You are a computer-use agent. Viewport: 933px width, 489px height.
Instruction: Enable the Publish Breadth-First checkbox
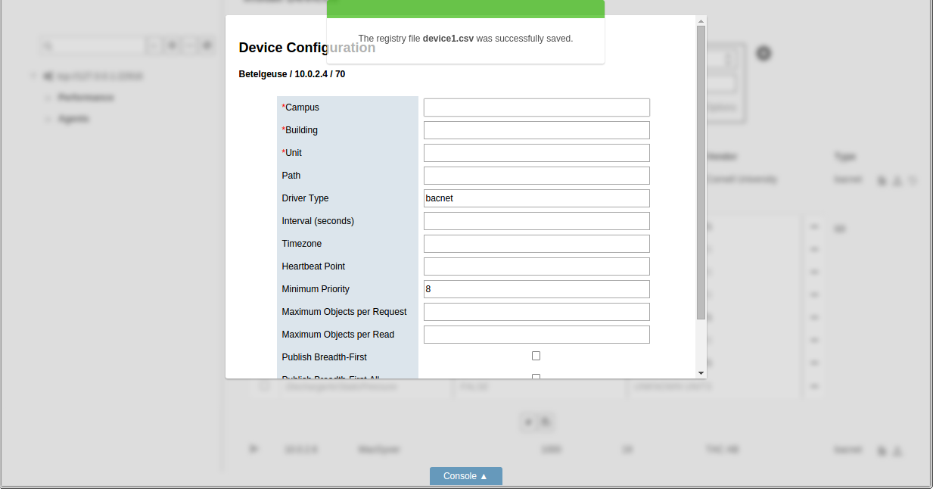point(536,356)
